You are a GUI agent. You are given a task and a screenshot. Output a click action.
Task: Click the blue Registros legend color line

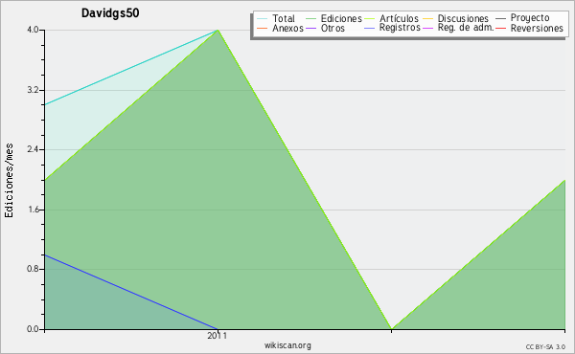(x=369, y=28)
